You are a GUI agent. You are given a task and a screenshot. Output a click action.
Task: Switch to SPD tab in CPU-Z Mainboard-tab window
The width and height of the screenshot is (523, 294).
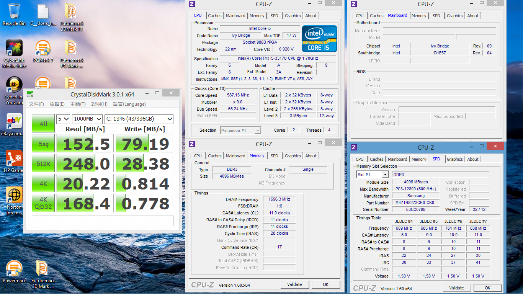[436, 16]
